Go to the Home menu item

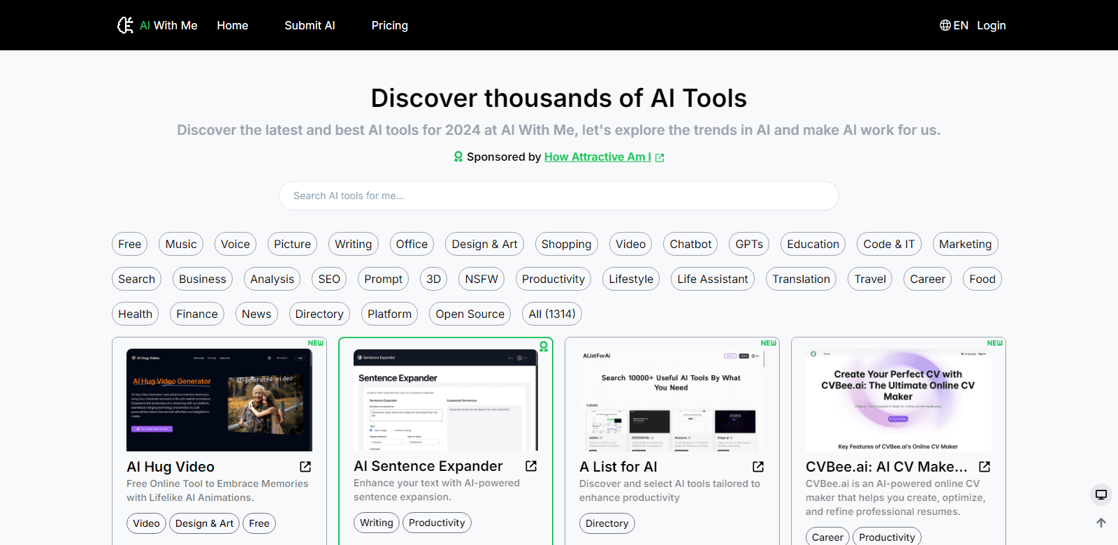click(x=233, y=25)
